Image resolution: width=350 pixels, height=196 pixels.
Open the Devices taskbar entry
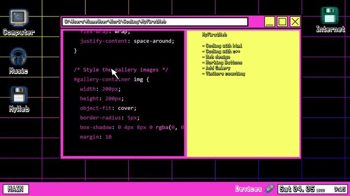point(248,189)
